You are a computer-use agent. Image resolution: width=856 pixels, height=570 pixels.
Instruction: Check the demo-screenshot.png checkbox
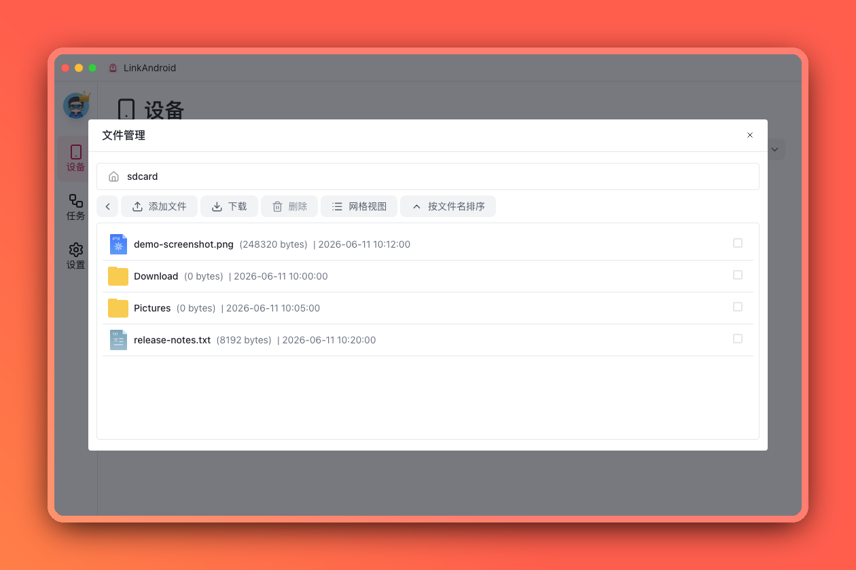pos(738,243)
